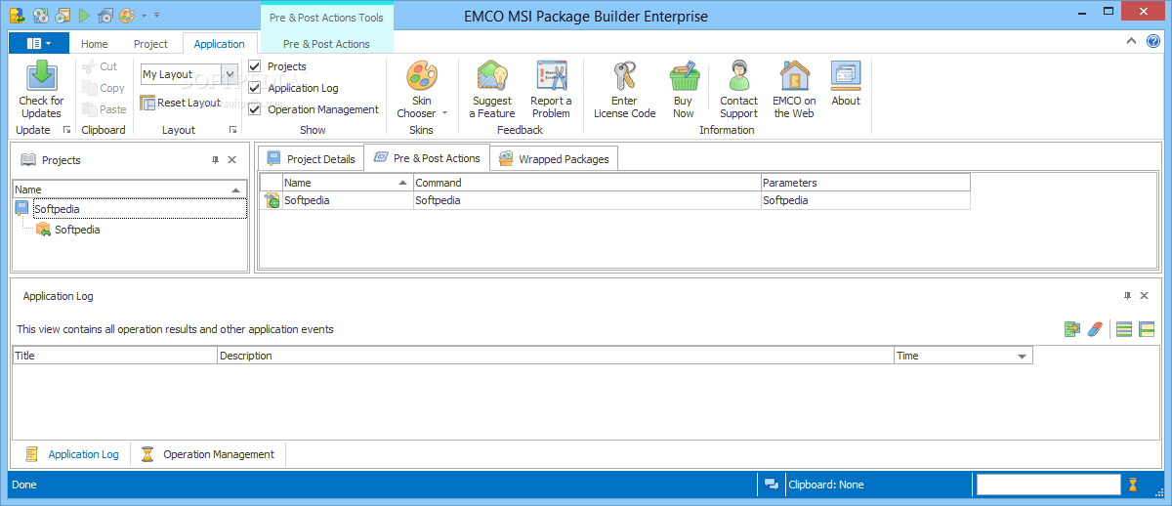Select the child Softpedia package node
The width and height of the screenshot is (1172, 506).
[77, 230]
